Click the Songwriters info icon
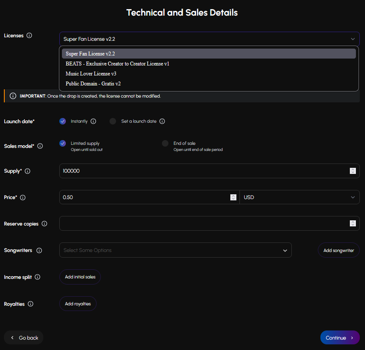 click(x=39, y=251)
